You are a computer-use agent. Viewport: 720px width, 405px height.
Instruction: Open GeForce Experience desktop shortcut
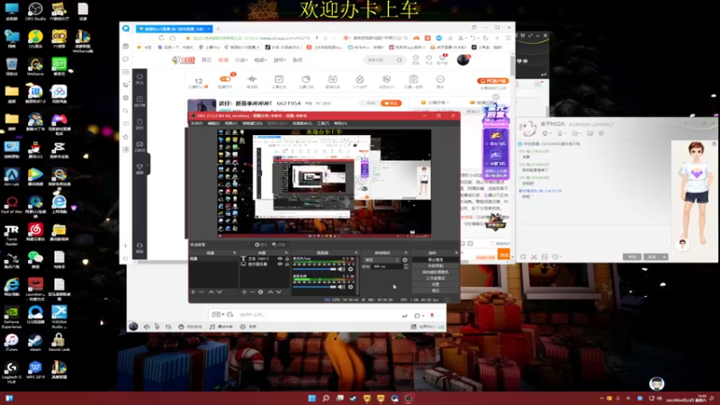pyautogui.click(x=12, y=317)
